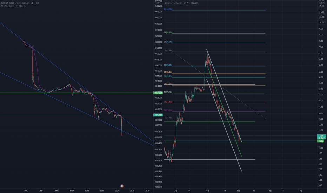Select the 18(39.87) Fibonacci level label

(x=168, y=76)
